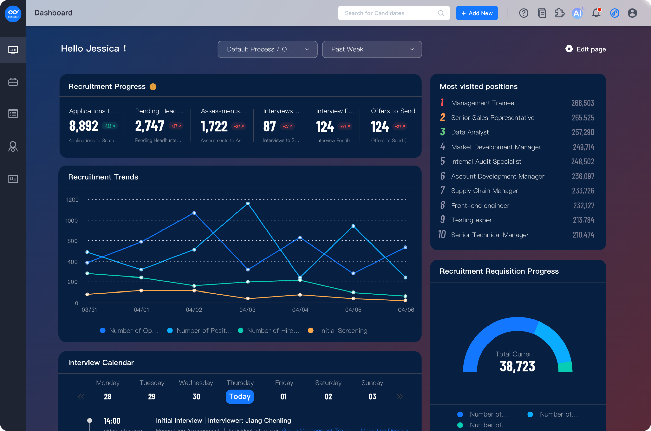The height and width of the screenshot is (431, 651).
Task: Click the user profile avatar icon
Action: point(632,13)
